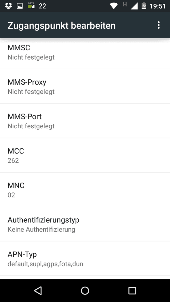This screenshot has height=302, width=170.
Task: Change the MCC value 262
Action: coord(85,155)
